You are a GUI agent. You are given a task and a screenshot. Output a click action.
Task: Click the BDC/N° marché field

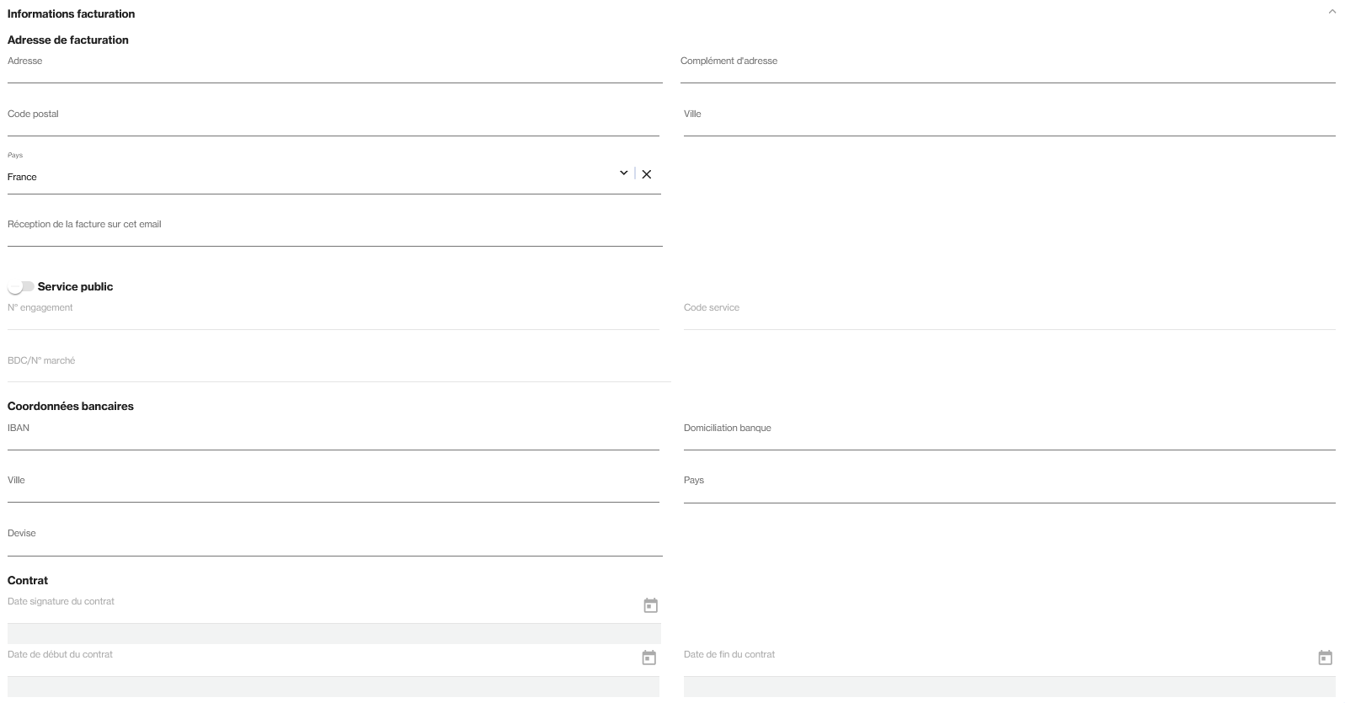(x=339, y=371)
